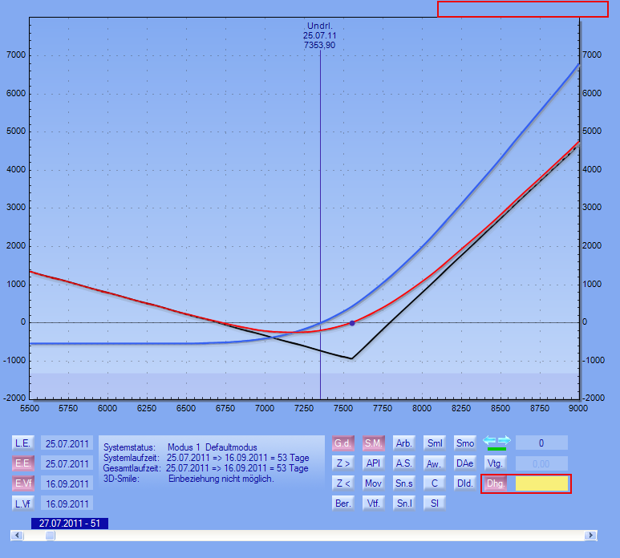The width and height of the screenshot is (620, 558).
Task: Click the cyan double-arrow swap icon
Action: 496,442
